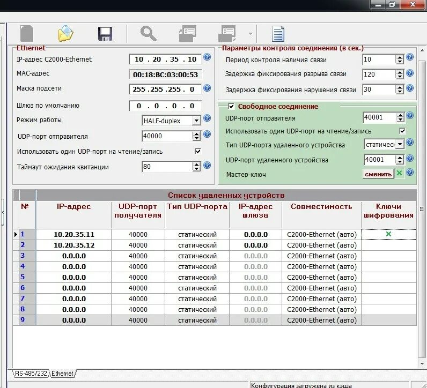
Task: Click scroll-up arrow of settings panel
Action: 422,50
